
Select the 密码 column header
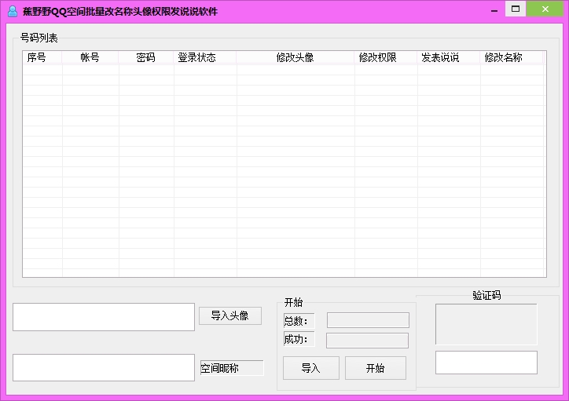click(146, 58)
